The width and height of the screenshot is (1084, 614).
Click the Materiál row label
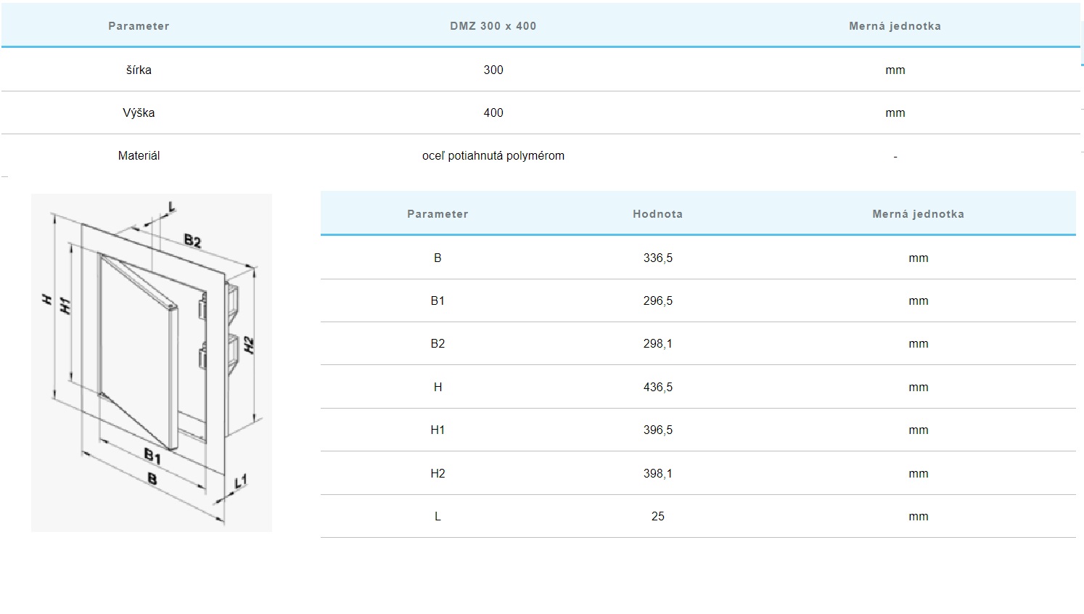pyautogui.click(x=139, y=156)
